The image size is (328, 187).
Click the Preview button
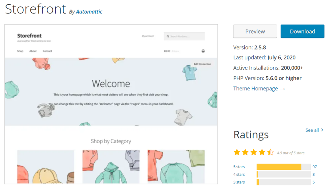coord(255,31)
